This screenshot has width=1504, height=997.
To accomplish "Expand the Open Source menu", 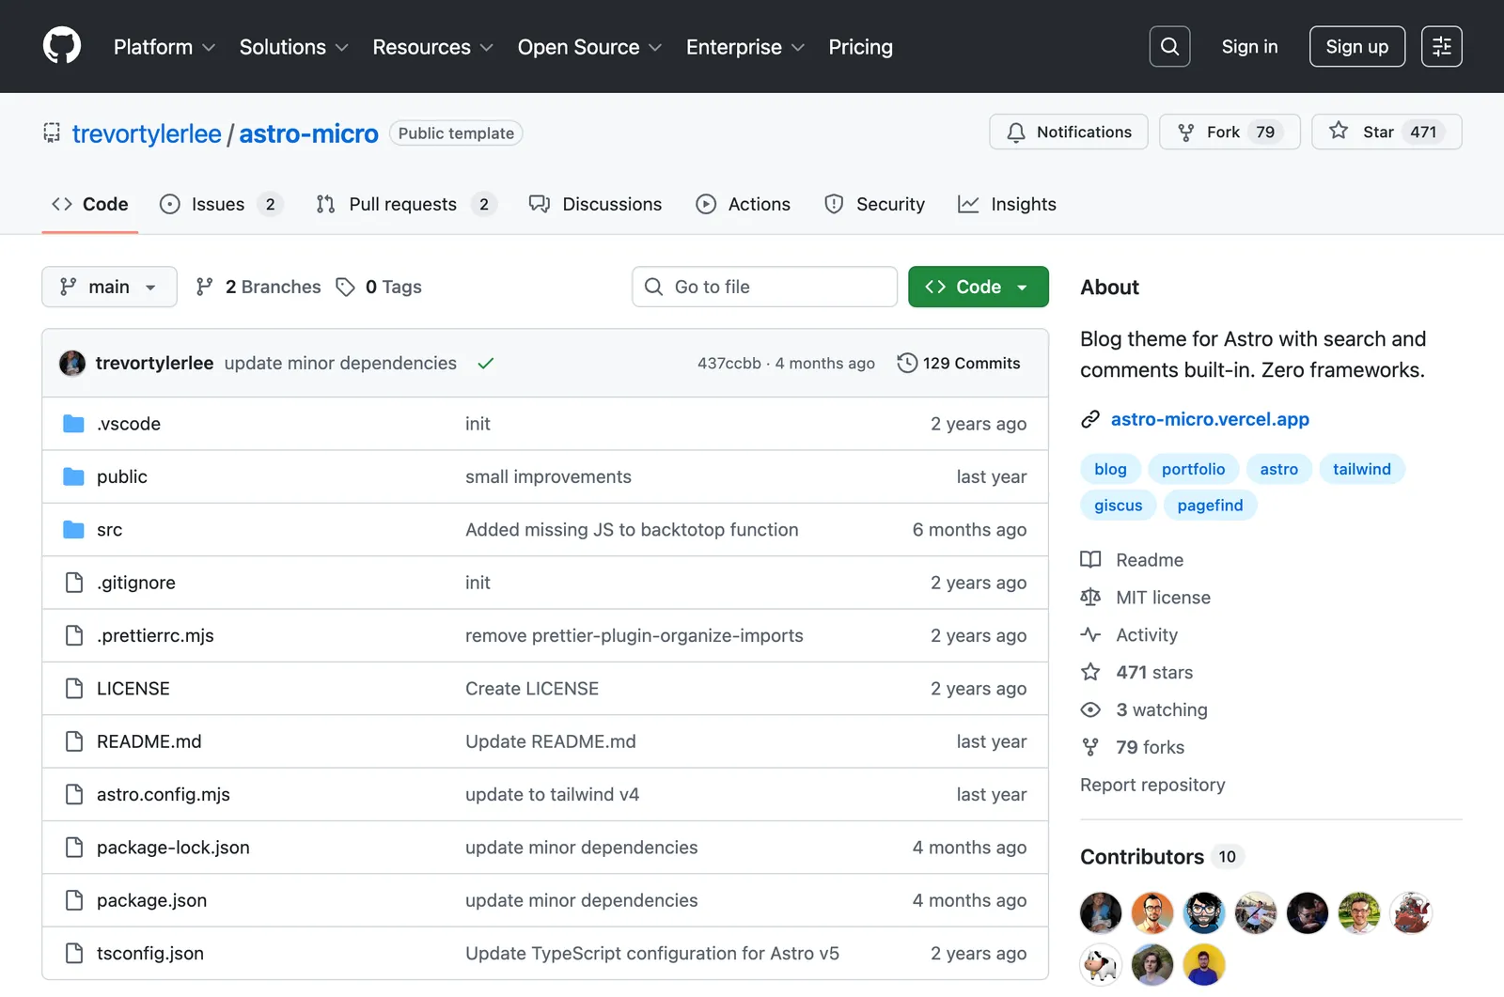I will pyautogui.click(x=590, y=47).
